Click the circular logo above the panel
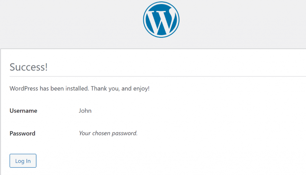 (161, 19)
